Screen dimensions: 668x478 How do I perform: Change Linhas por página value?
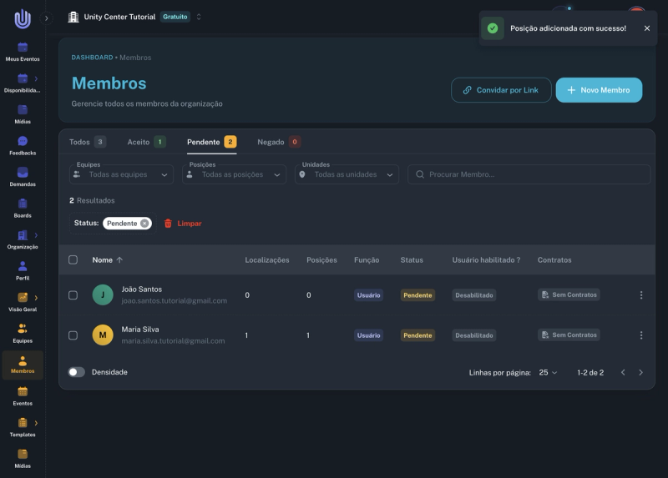pos(548,372)
